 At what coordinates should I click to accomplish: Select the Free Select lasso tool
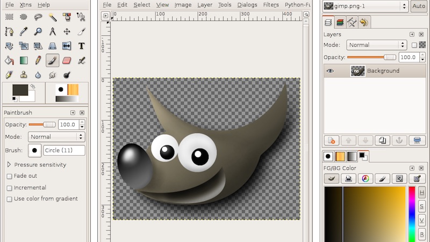(38, 17)
